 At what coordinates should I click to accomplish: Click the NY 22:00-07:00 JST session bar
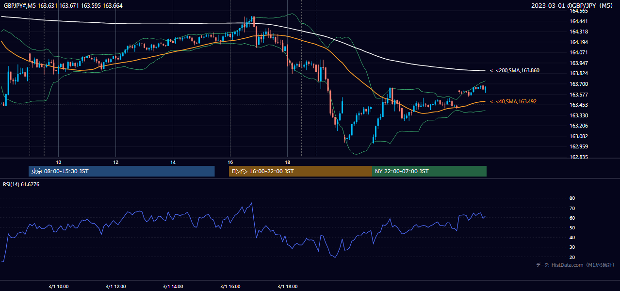point(429,171)
